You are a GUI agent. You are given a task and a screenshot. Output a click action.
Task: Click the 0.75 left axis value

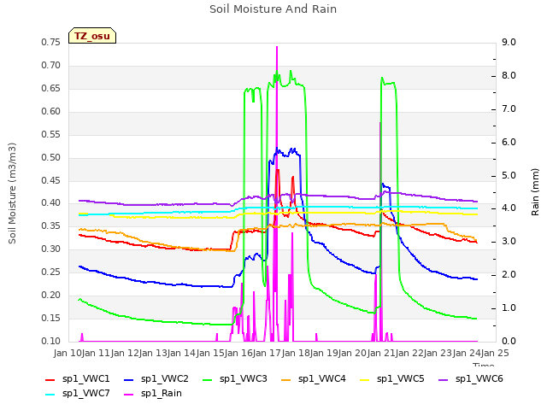click(x=51, y=43)
